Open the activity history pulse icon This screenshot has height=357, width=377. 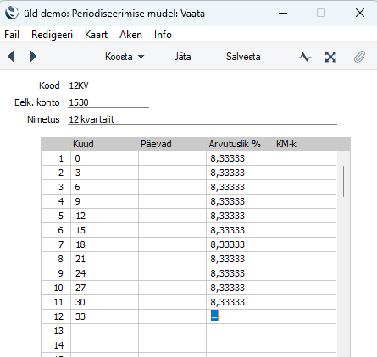[305, 57]
